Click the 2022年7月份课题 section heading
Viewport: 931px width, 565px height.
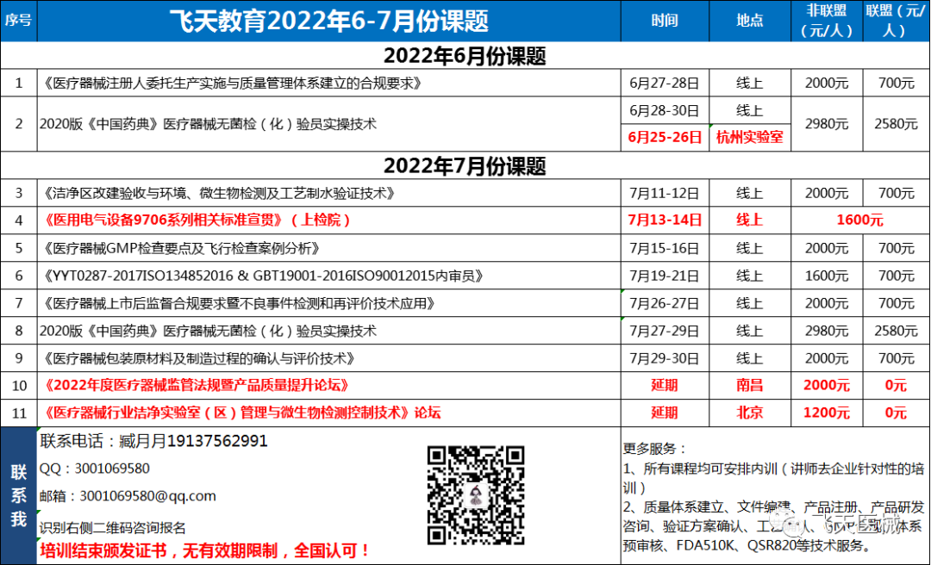(x=465, y=165)
